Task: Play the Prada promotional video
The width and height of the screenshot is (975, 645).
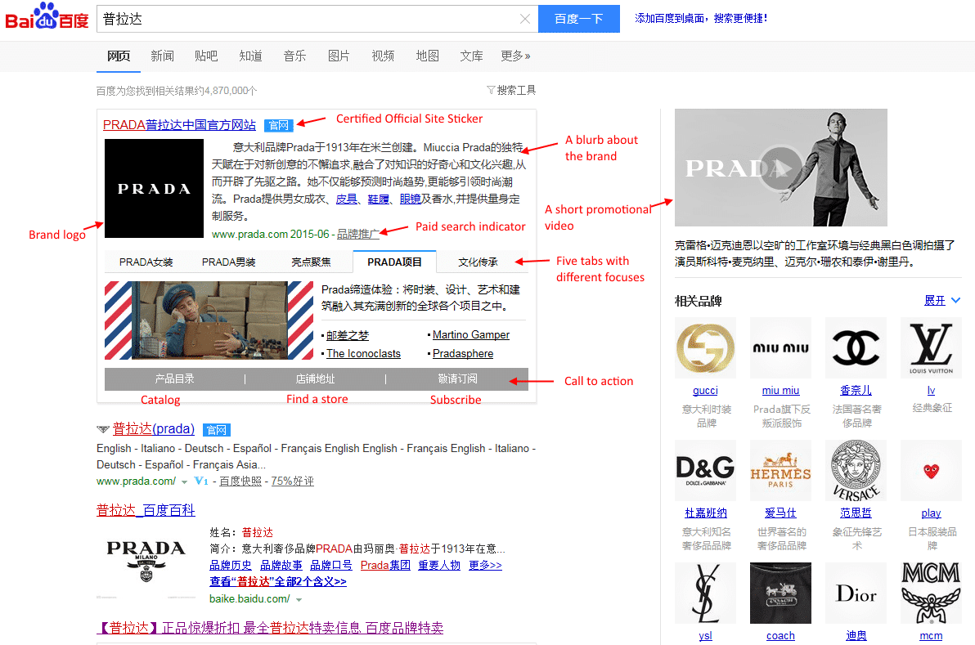Action: point(780,167)
